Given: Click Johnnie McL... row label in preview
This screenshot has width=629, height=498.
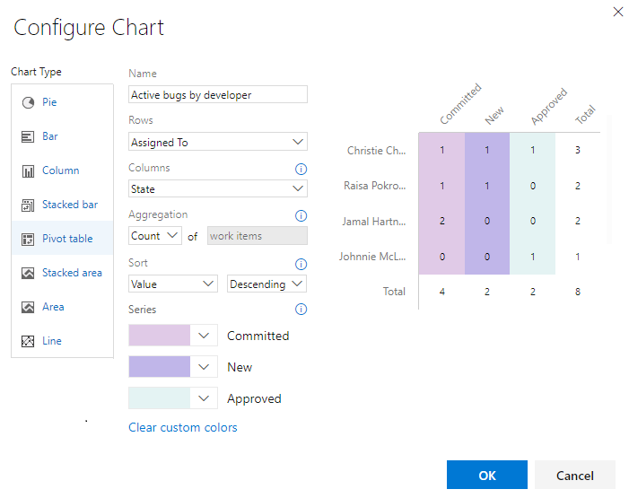Looking at the screenshot, I should (x=372, y=257).
